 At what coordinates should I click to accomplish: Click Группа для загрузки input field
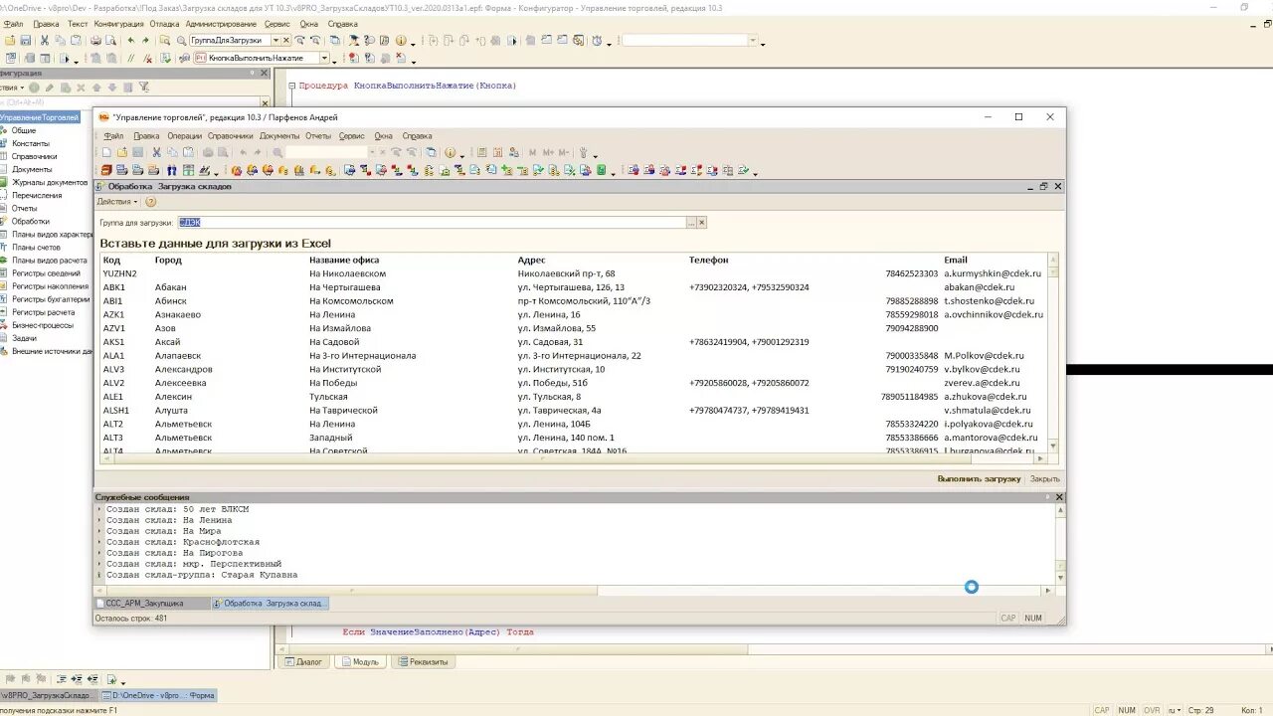pyautogui.click(x=431, y=223)
